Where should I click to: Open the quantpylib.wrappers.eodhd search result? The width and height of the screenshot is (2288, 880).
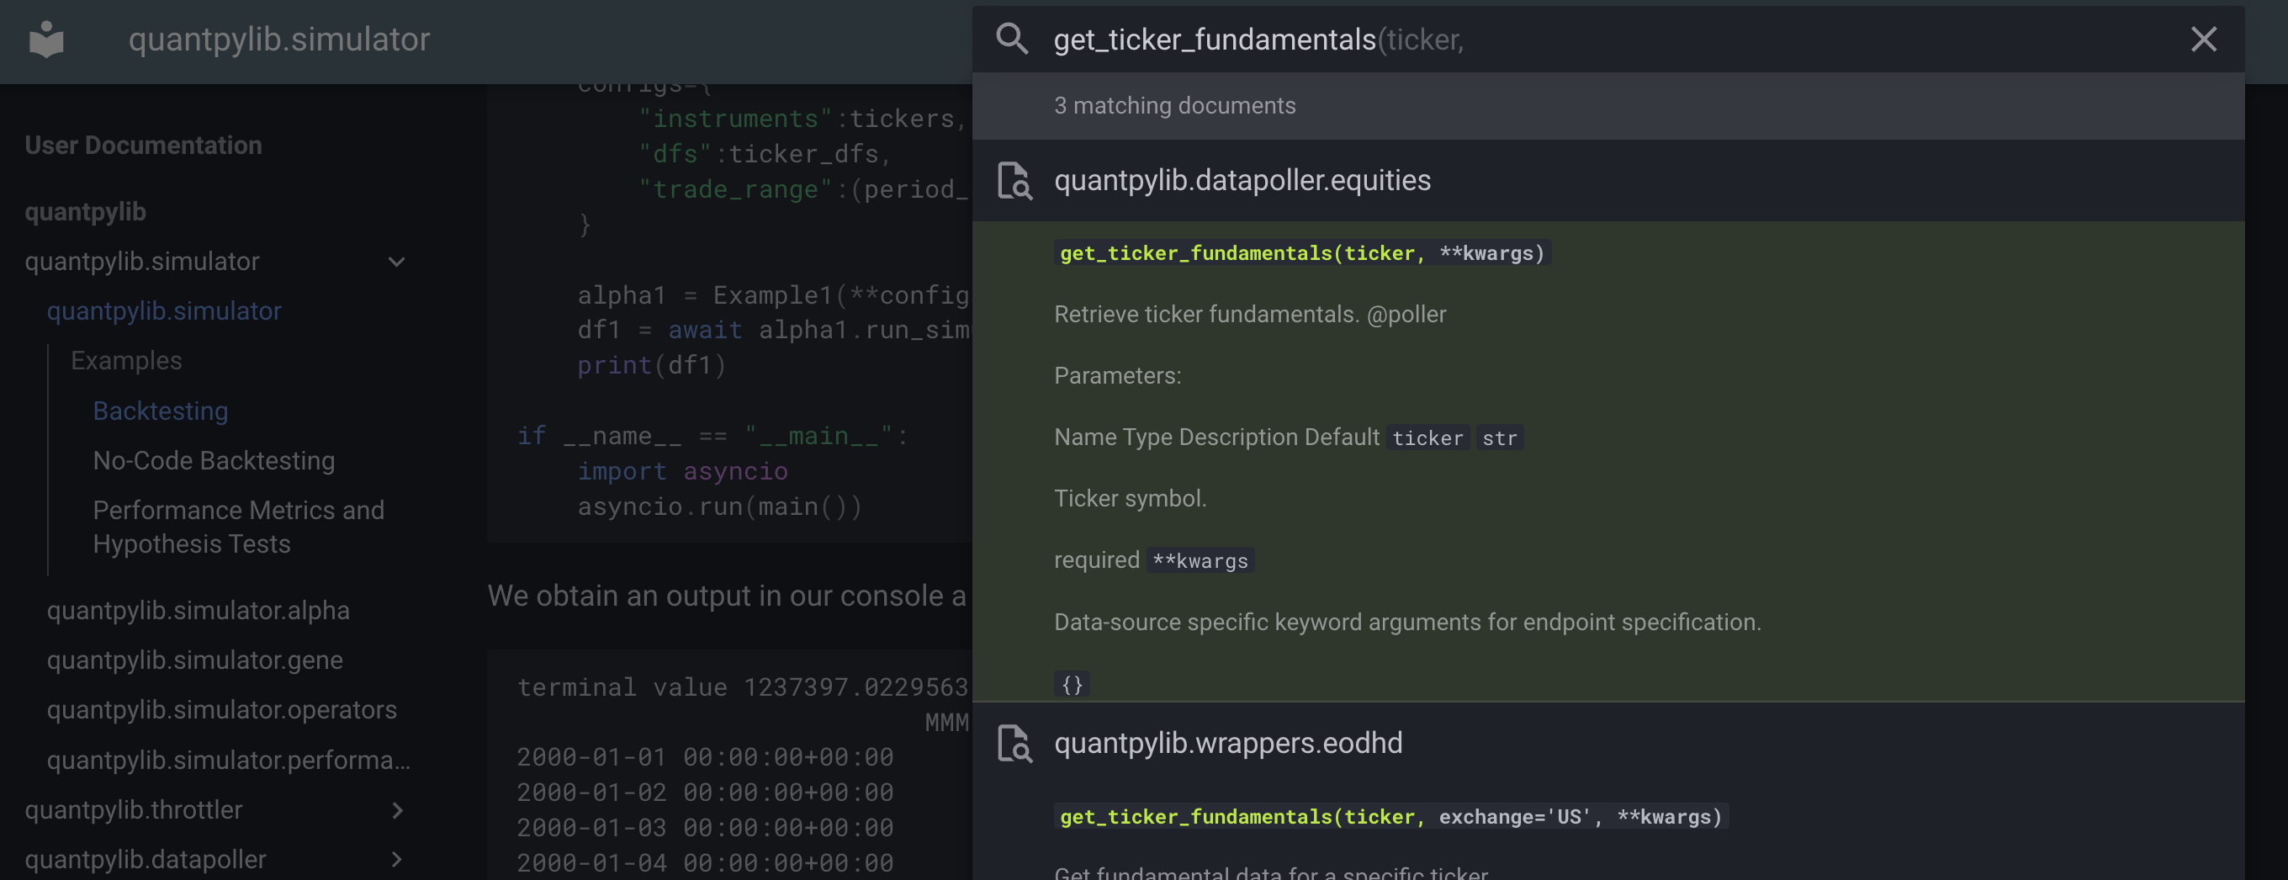(1607, 743)
